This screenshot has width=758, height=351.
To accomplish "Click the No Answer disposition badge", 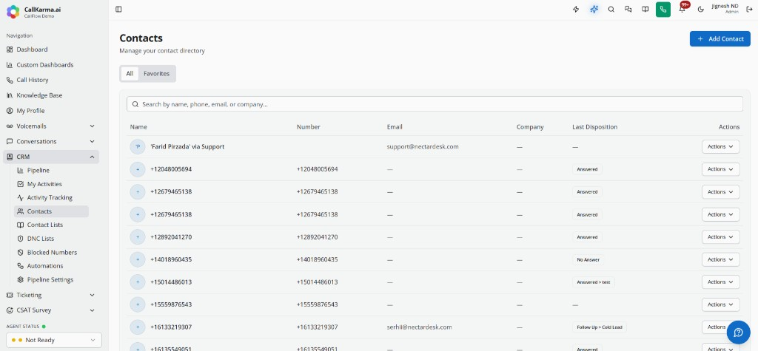I will (588, 260).
